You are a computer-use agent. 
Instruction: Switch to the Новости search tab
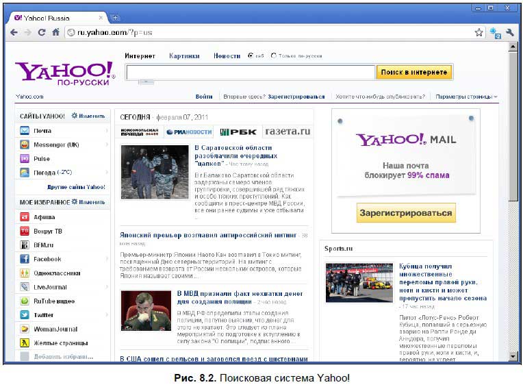coord(227,55)
